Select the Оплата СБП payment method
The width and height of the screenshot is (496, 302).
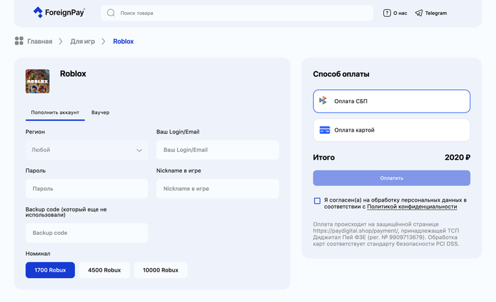click(392, 101)
